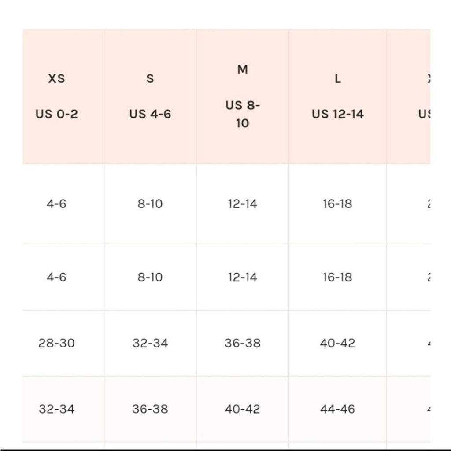The height and width of the screenshot is (451, 451).
Task: Click the first-row 4-6 cell under XS
Action: coord(63,204)
